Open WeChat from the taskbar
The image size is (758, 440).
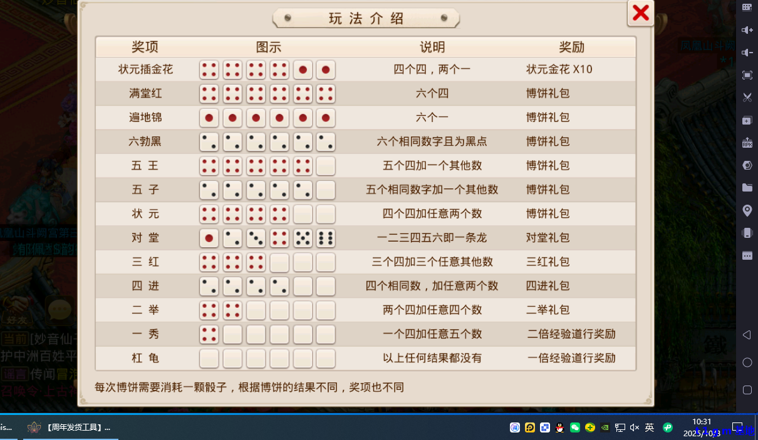pyautogui.click(x=575, y=427)
